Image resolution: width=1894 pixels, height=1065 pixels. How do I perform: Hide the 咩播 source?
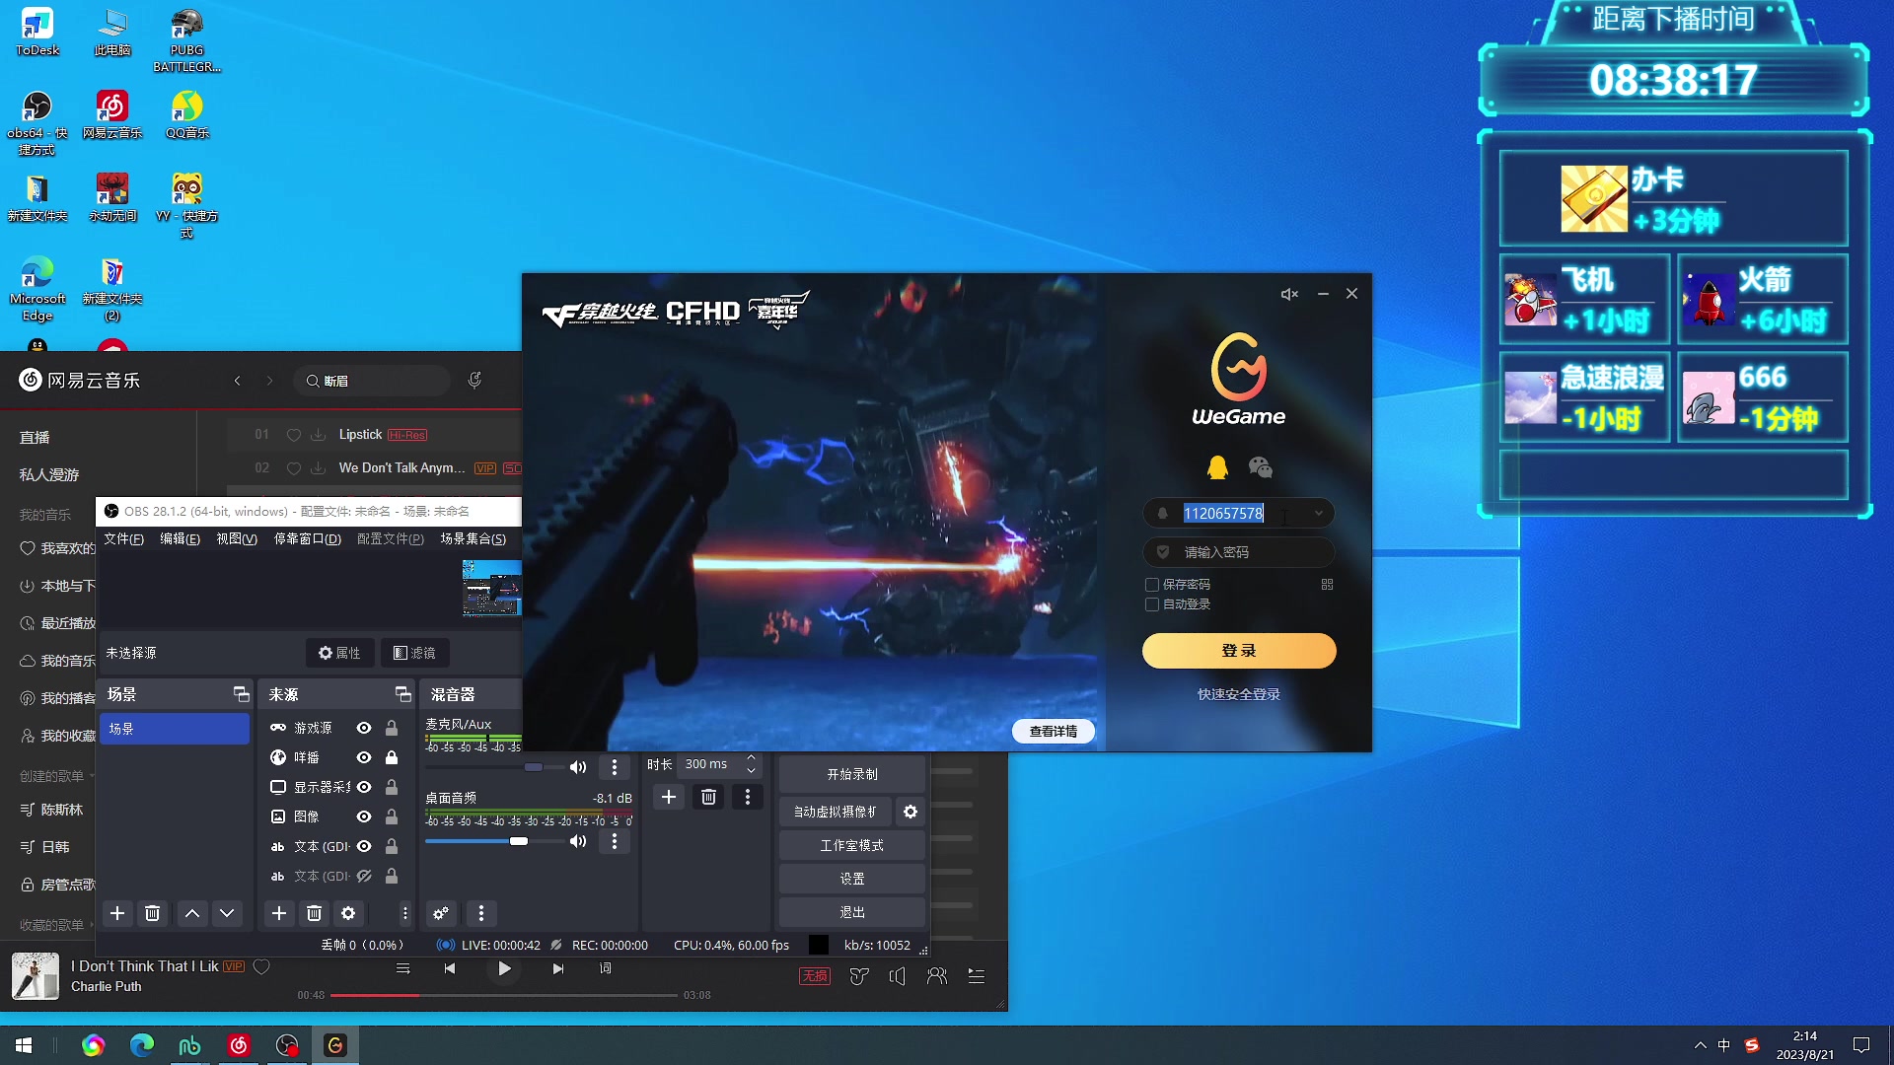tap(364, 757)
